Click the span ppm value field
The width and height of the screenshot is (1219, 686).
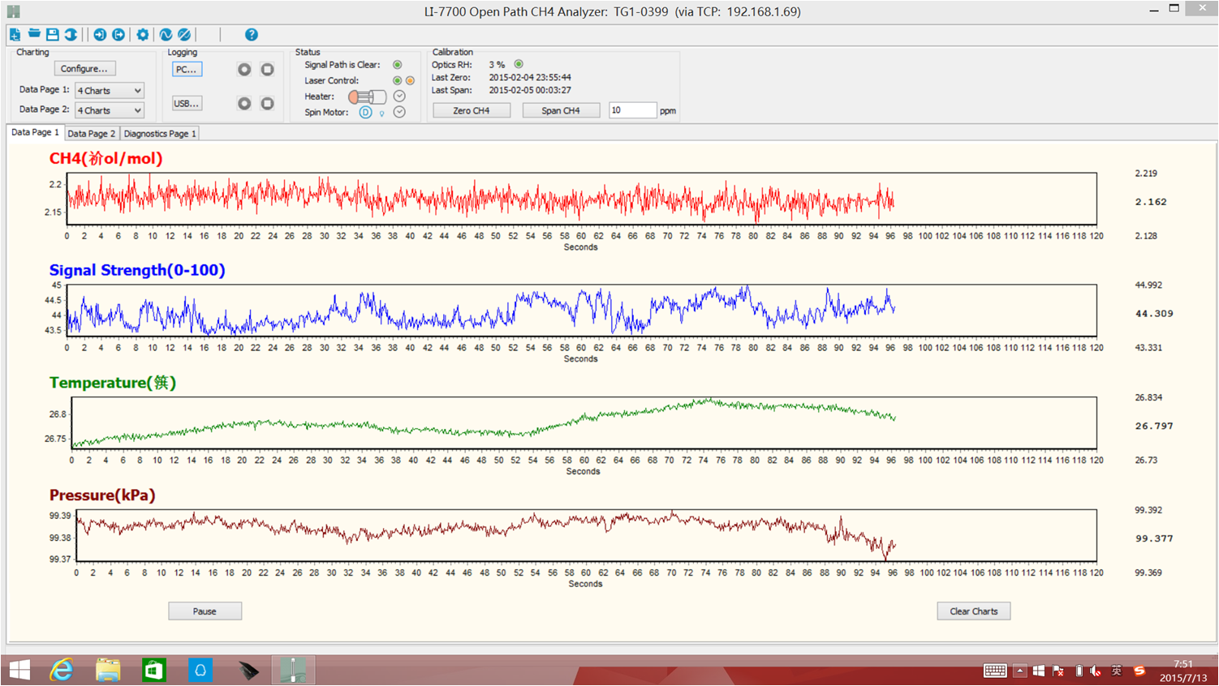tap(632, 110)
